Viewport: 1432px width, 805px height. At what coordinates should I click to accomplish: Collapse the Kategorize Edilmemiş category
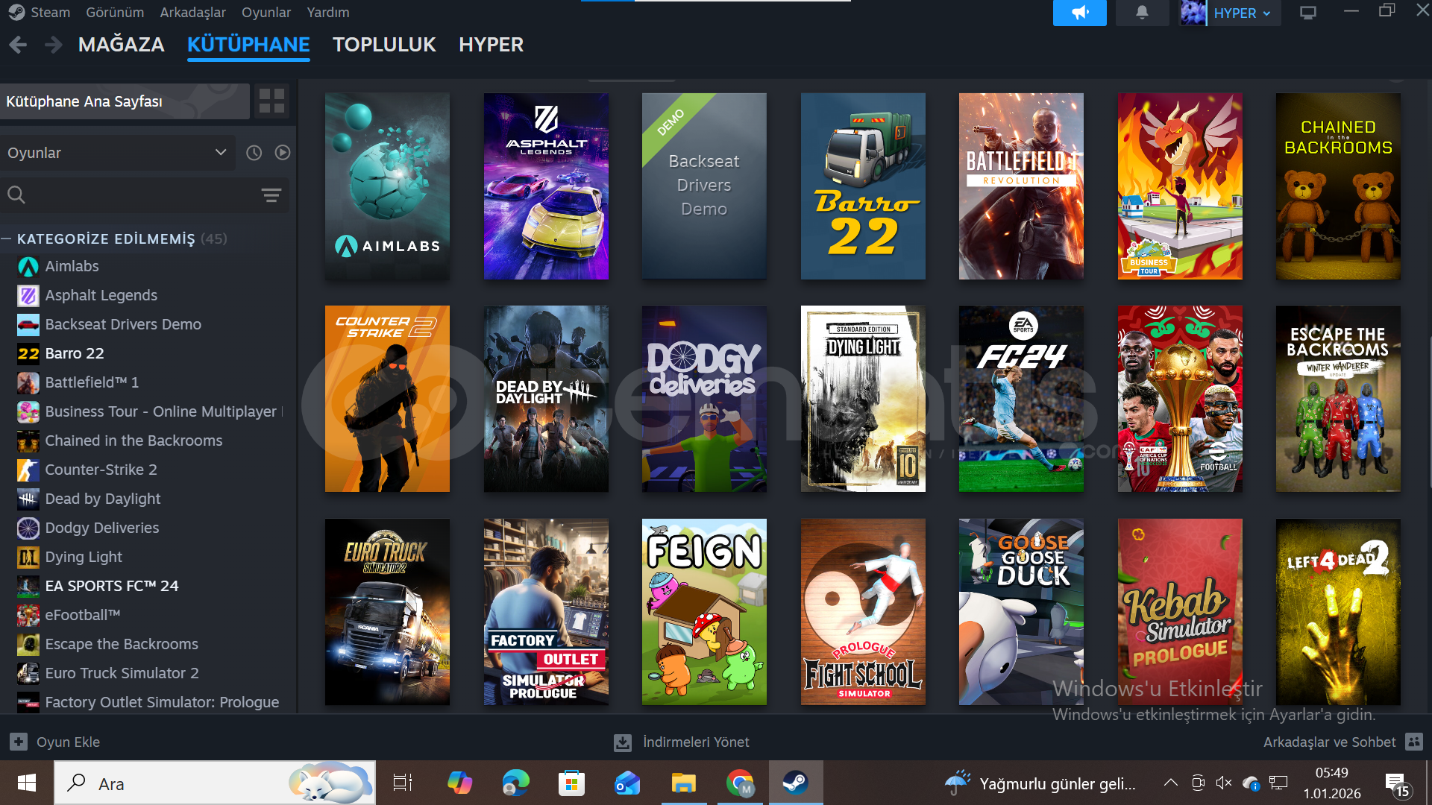pyautogui.click(x=7, y=239)
